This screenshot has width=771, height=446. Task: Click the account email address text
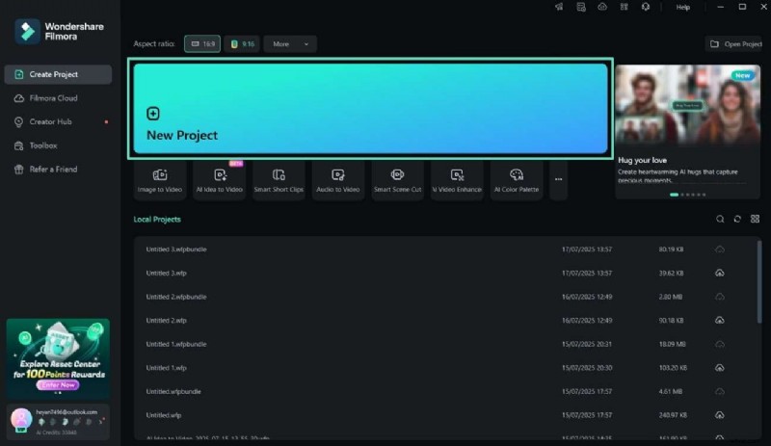(x=66, y=412)
